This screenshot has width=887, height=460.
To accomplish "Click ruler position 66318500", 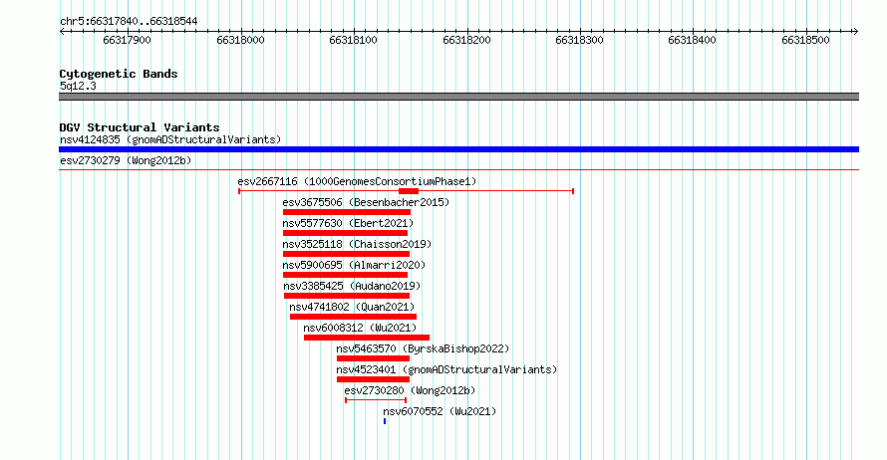I will click(805, 40).
